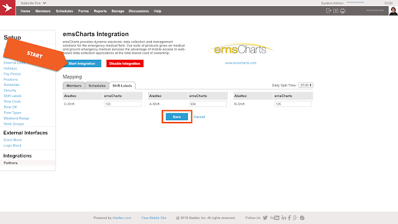Open Event Block under External Interfaces
This screenshot has height=224, width=398.
coord(12,140)
